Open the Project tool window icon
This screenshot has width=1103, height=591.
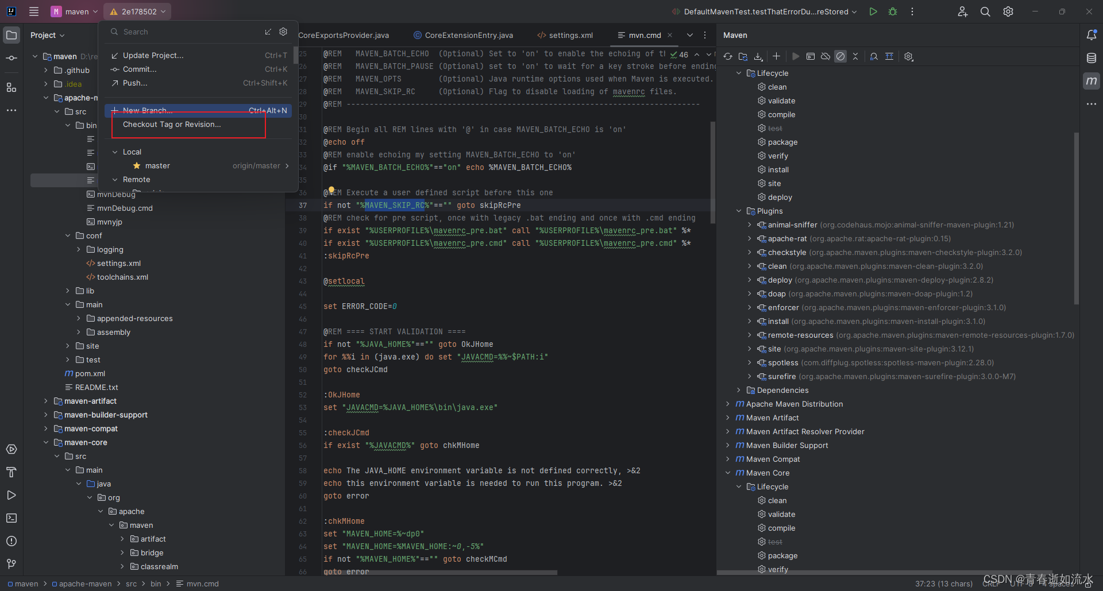tap(11, 35)
